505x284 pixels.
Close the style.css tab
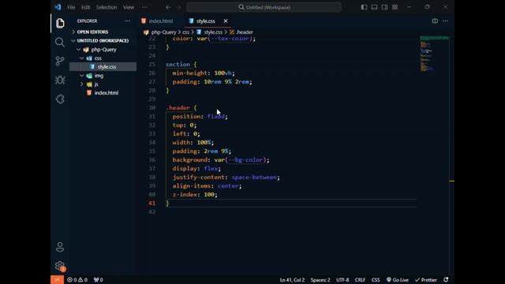point(226,21)
